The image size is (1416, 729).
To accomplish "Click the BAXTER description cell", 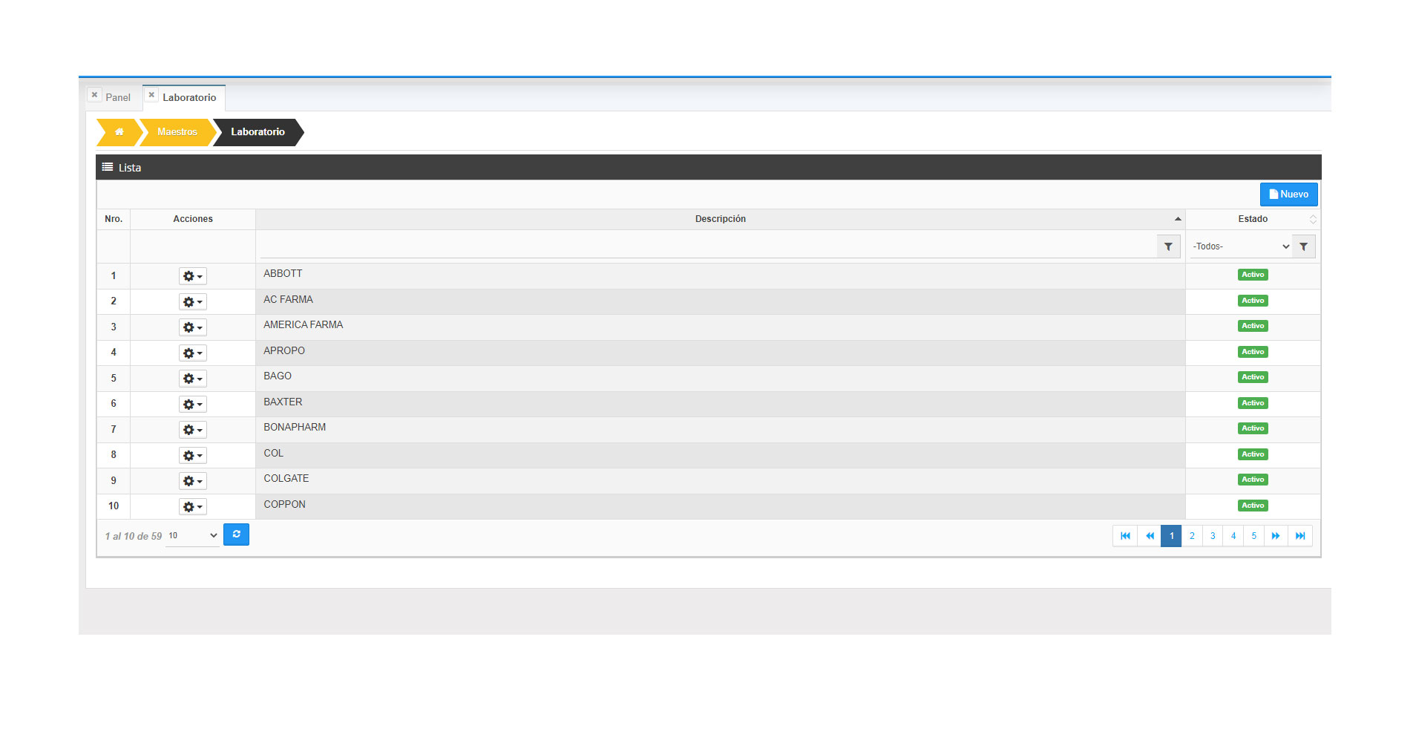I will (x=720, y=404).
